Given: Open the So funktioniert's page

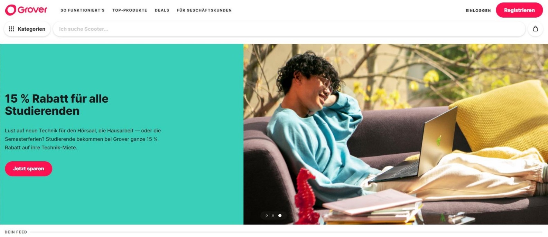Looking at the screenshot, I should click(82, 10).
